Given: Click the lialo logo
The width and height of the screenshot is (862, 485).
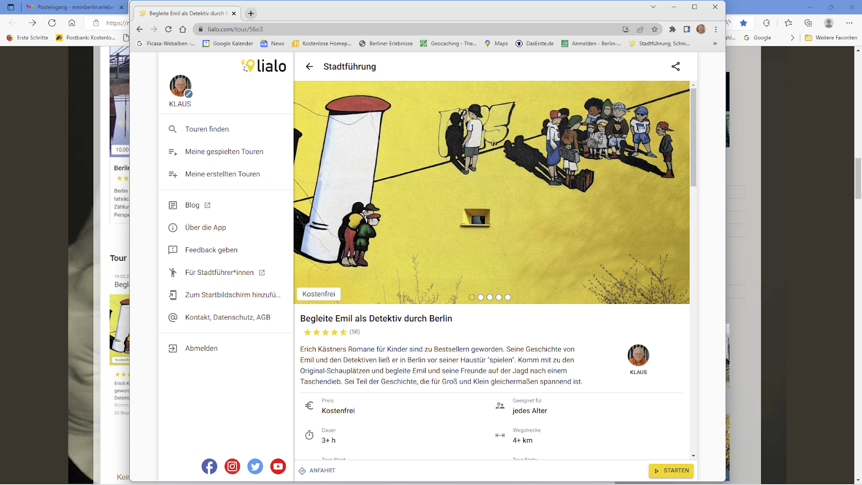Looking at the screenshot, I should [263, 66].
